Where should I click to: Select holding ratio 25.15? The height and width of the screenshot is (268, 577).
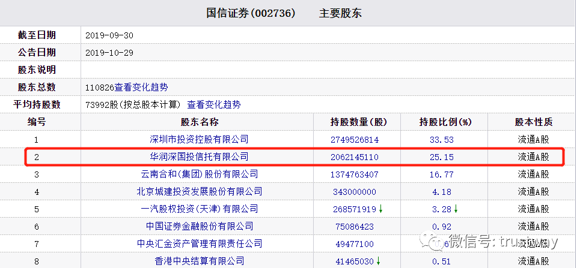click(x=442, y=157)
